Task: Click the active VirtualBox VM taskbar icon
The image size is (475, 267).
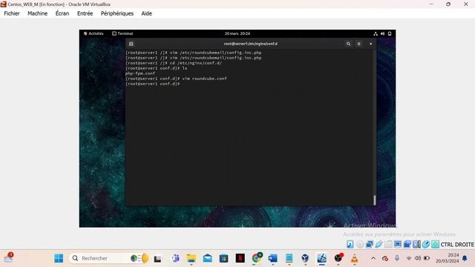Action: pos(321,258)
